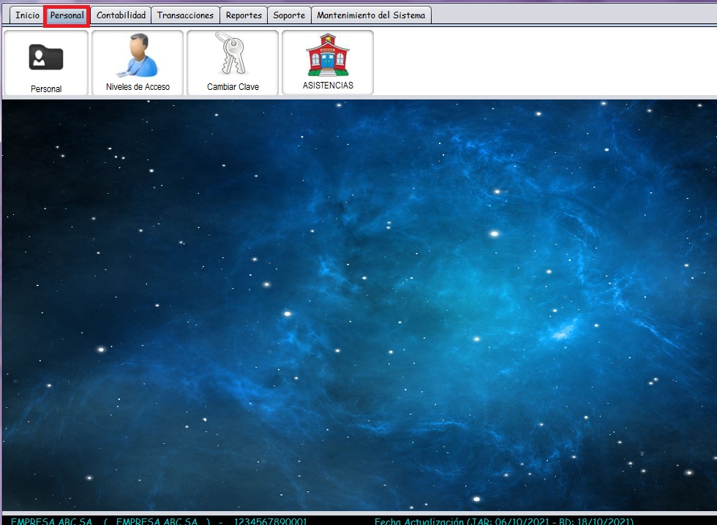Click empty toolbar space right of ASISTENCIAS
The image size is (717, 525).
pos(541,62)
